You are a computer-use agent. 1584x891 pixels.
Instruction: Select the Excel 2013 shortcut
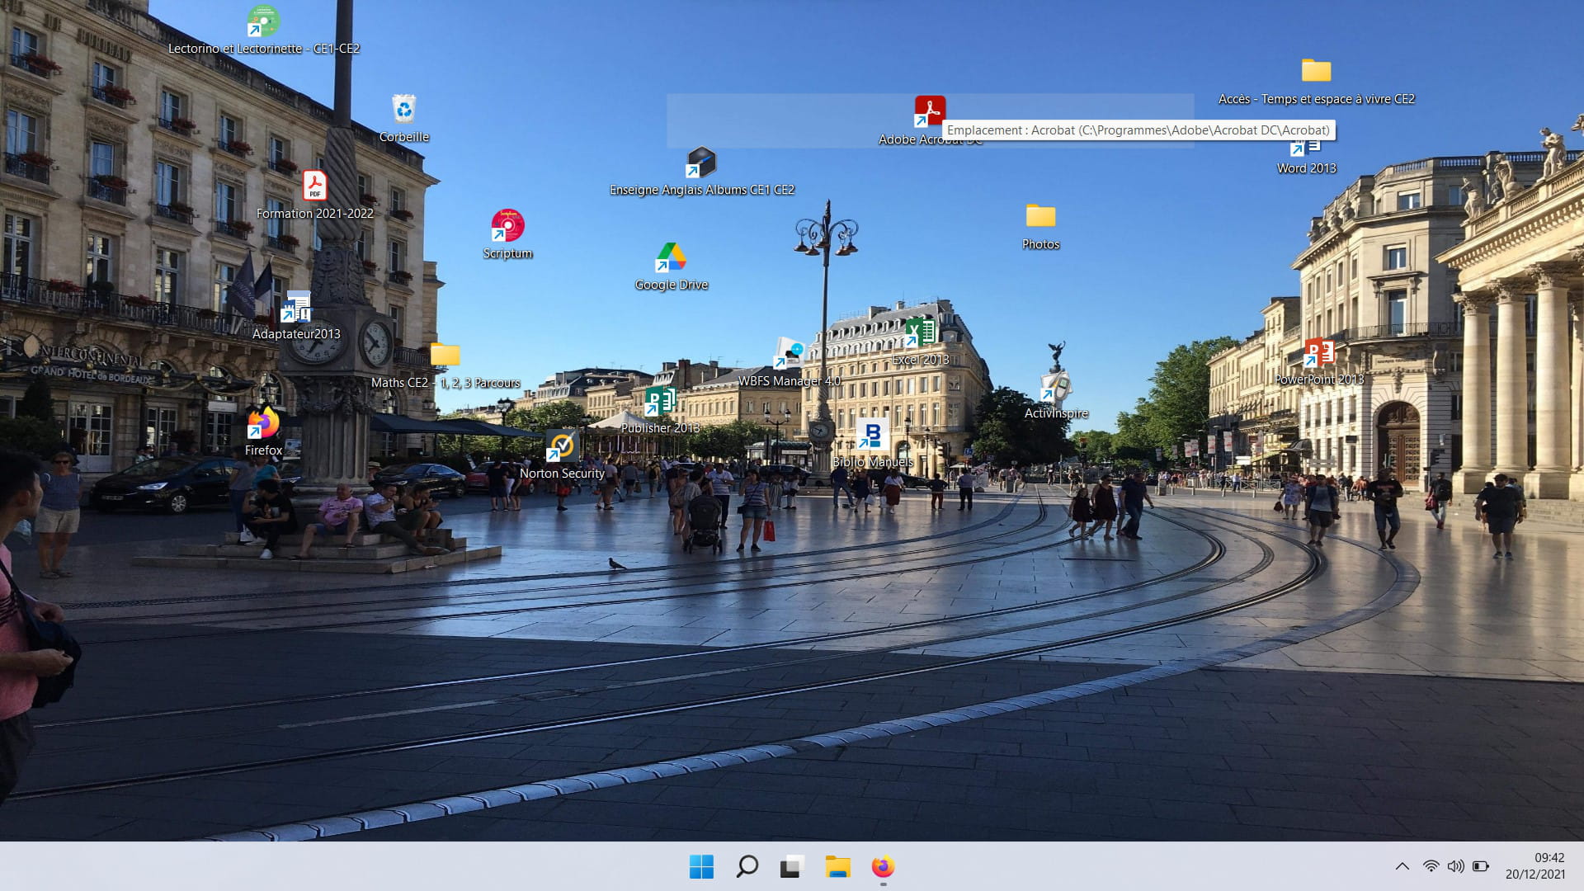[x=920, y=333]
